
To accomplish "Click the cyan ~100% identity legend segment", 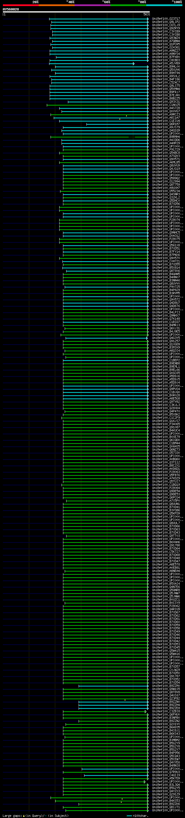I will [164, 5].
